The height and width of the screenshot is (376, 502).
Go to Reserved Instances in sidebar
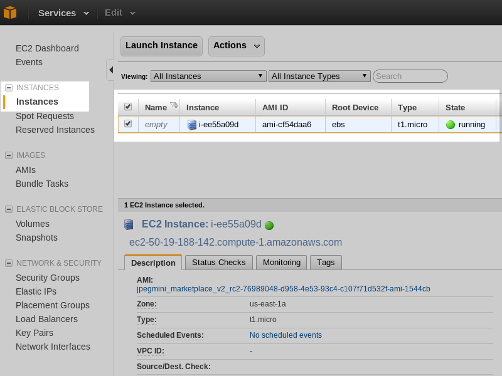55,130
